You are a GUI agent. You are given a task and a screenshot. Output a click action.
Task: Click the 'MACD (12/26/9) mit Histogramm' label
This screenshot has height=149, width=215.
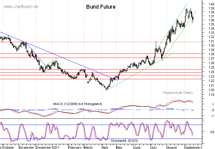pos(78,104)
